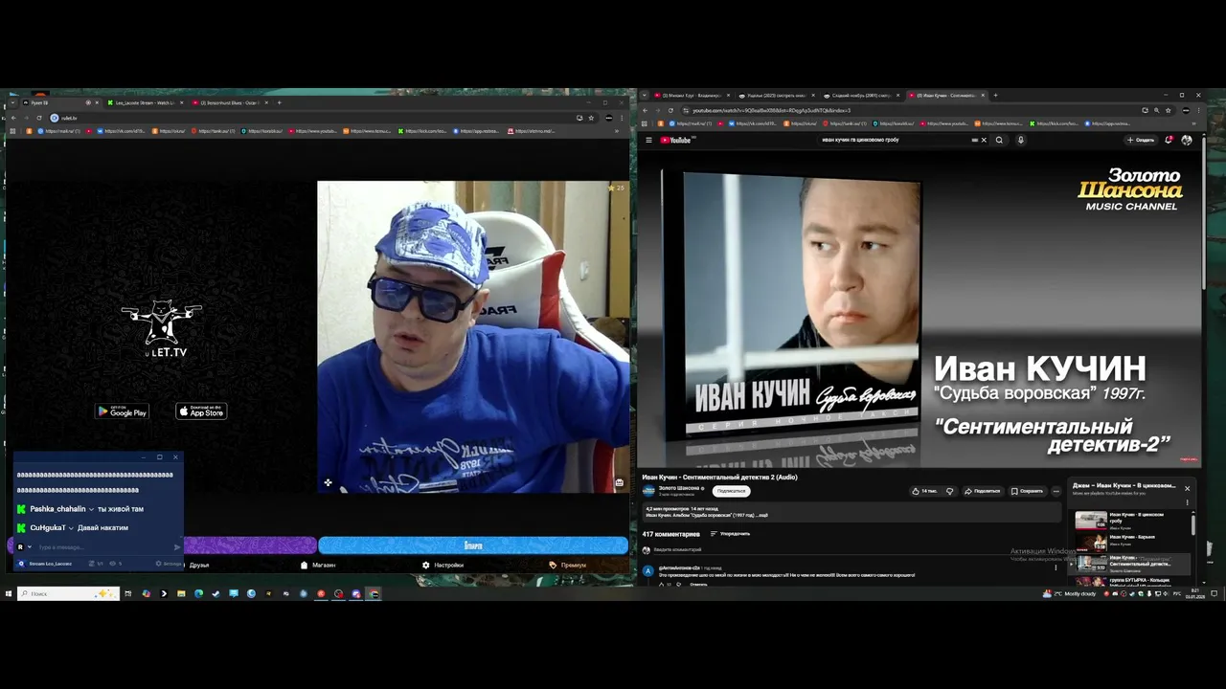1226x689 pixels.
Task: Go back in the left rulet.tv browser
Action: point(12,118)
